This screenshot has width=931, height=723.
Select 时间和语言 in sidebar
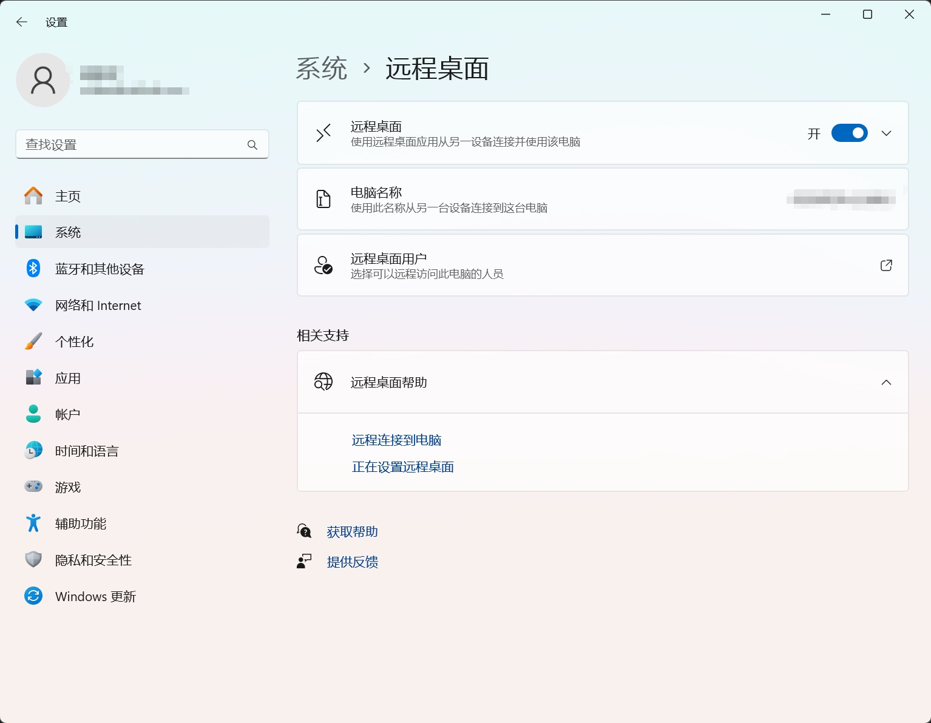(87, 451)
